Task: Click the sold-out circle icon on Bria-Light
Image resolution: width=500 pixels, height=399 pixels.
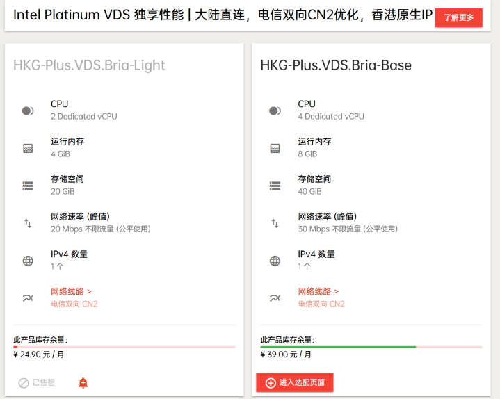Action: (x=23, y=383)
